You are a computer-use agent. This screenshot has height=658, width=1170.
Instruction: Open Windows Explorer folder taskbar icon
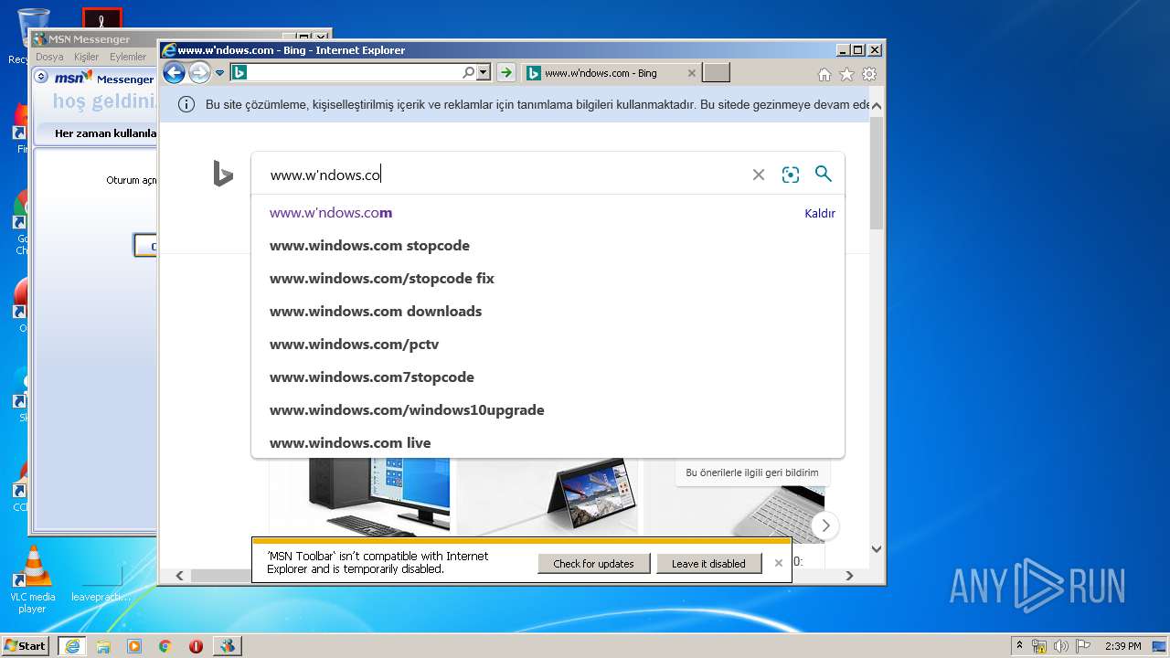(103, 646)
